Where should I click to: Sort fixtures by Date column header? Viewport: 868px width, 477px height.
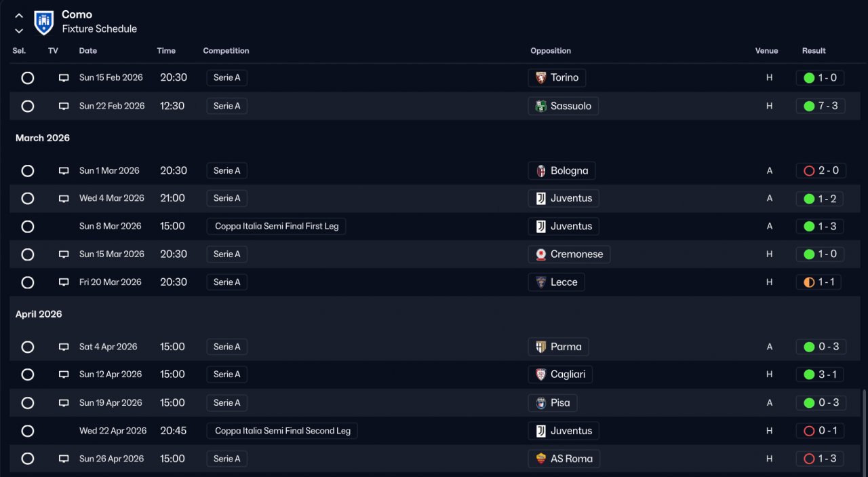pos(88,51)
